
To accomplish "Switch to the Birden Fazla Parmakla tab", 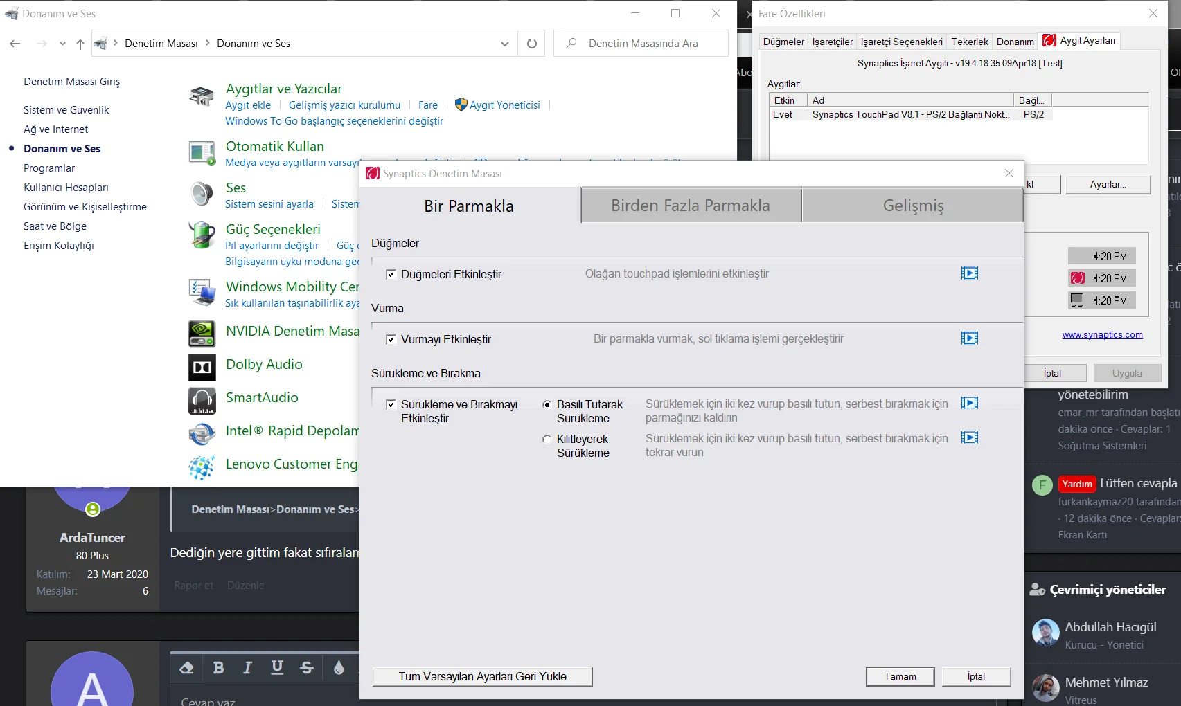I will click(691, 206).
